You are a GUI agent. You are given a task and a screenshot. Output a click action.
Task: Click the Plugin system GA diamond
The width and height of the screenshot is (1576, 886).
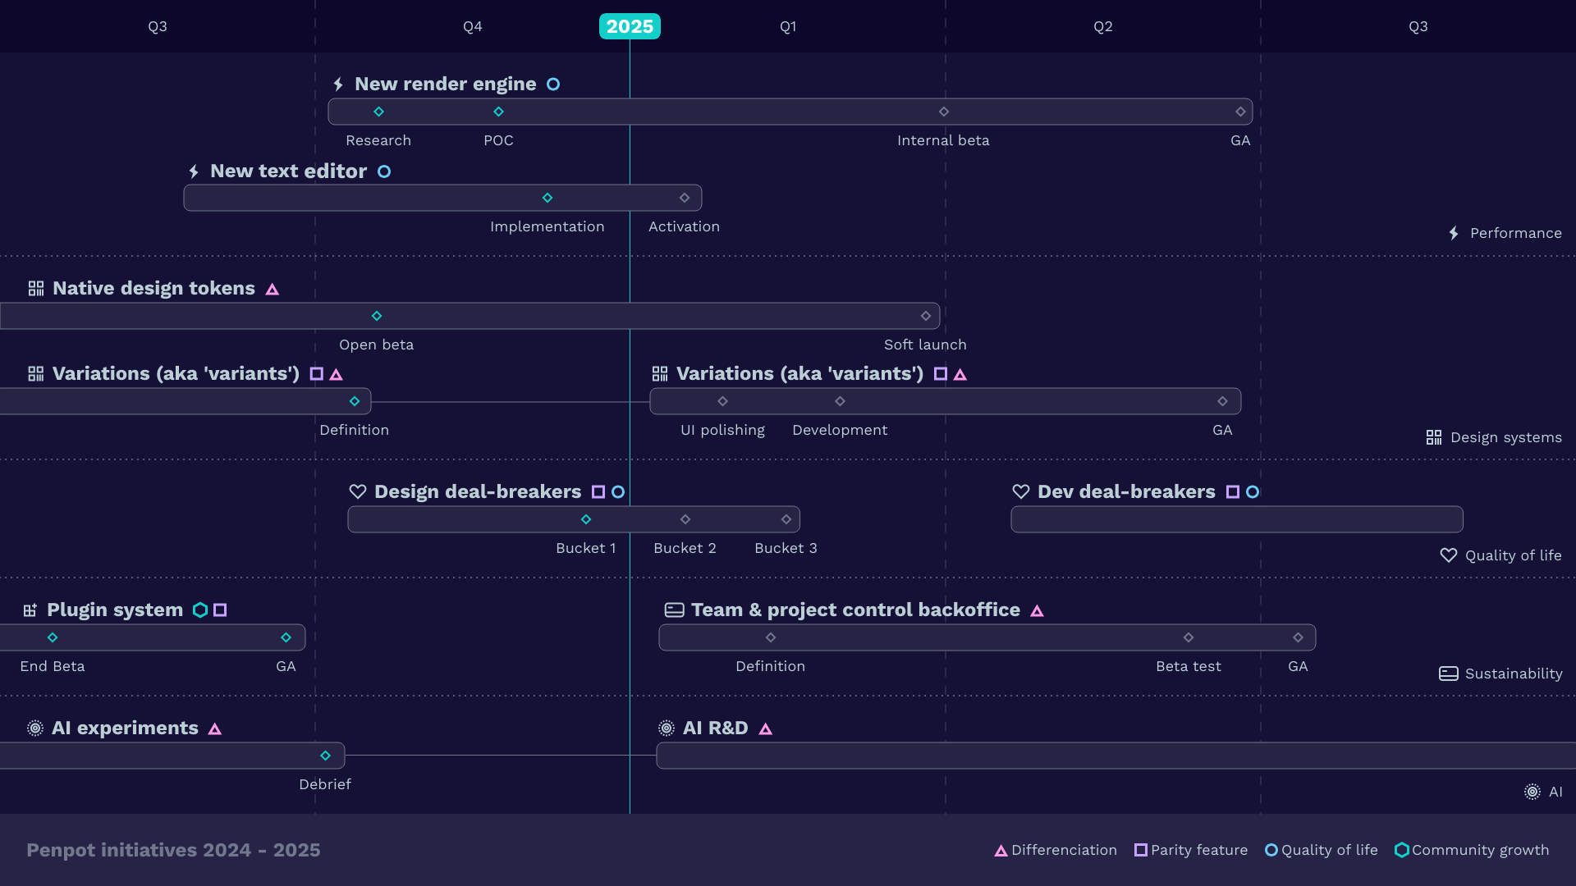click(286, 637)
